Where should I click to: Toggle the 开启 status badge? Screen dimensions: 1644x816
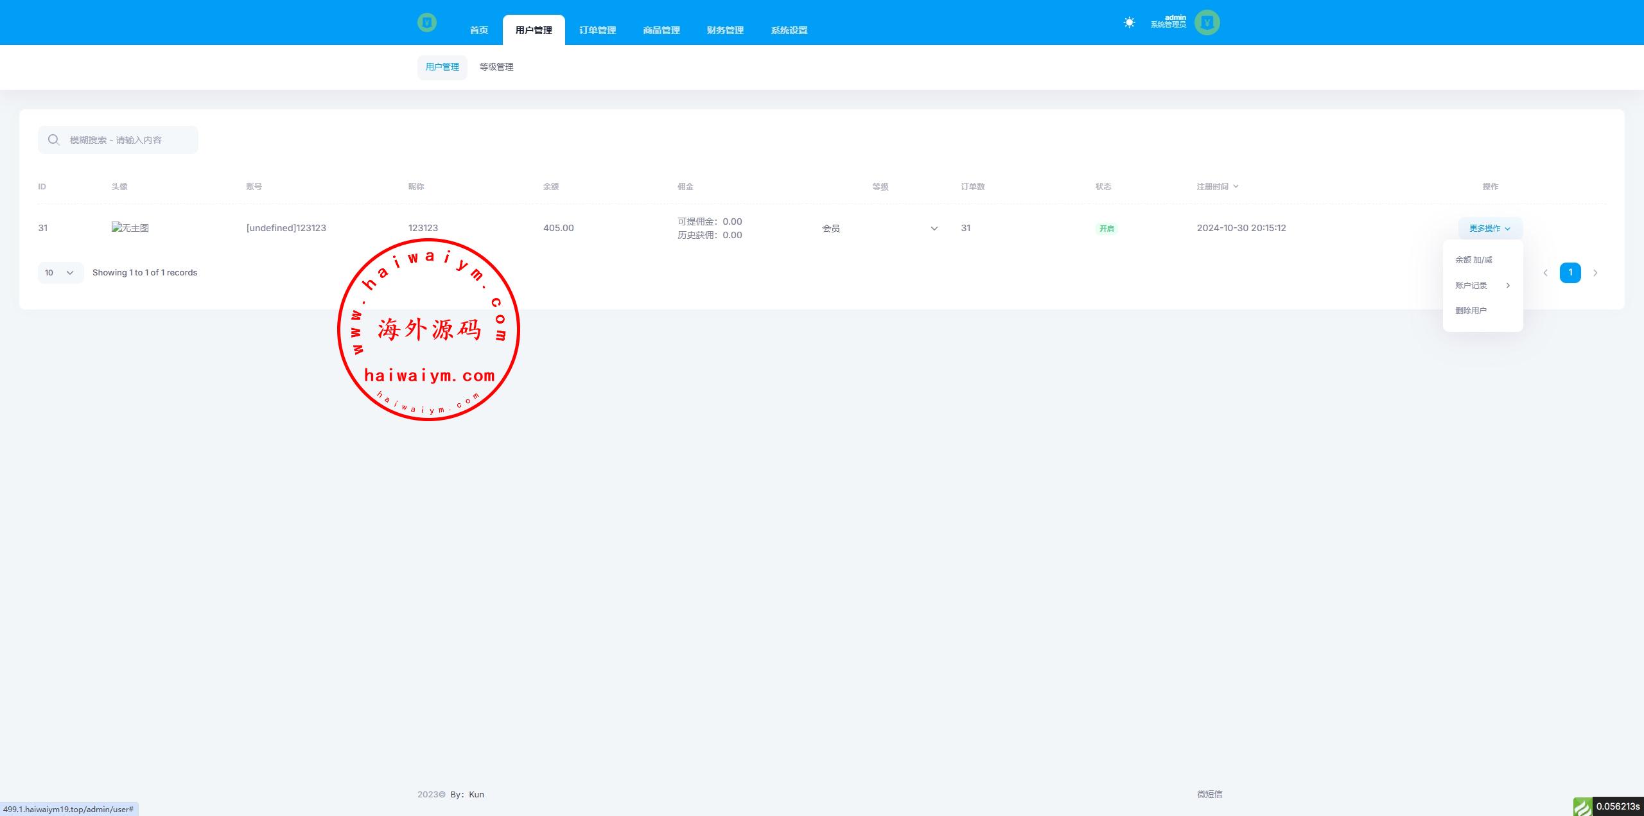coord(1106,229)
